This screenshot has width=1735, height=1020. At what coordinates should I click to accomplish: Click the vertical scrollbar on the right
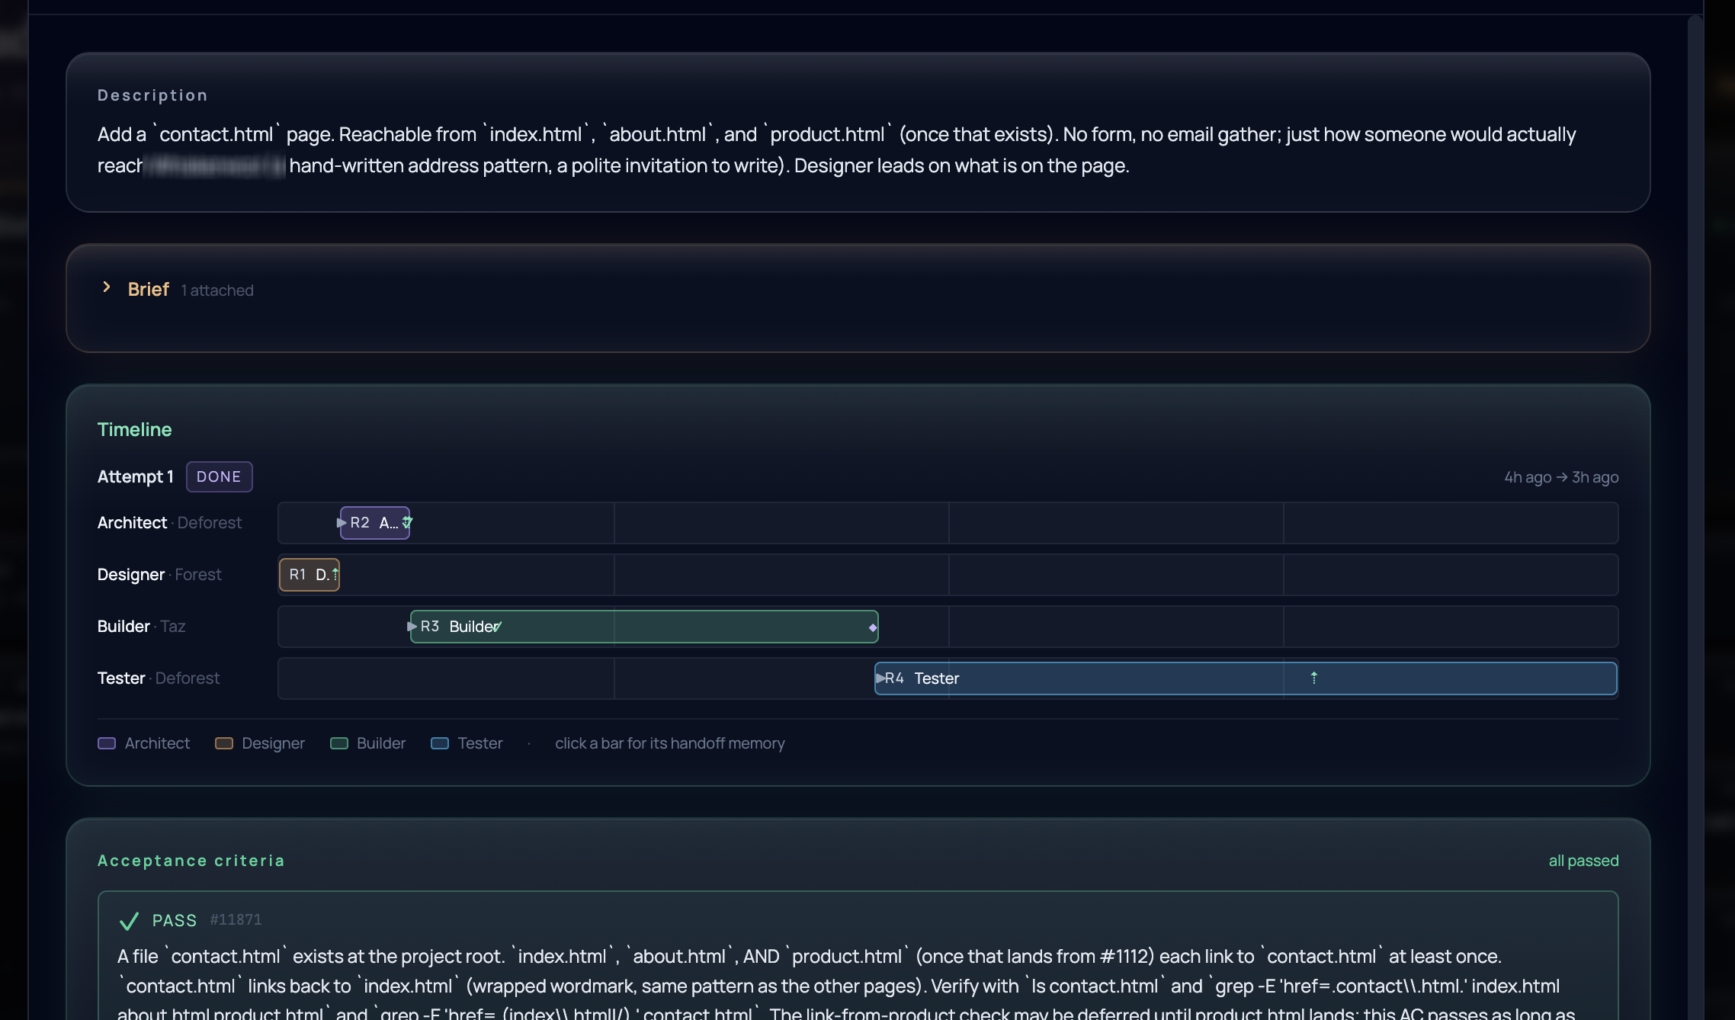(1695, 517)
